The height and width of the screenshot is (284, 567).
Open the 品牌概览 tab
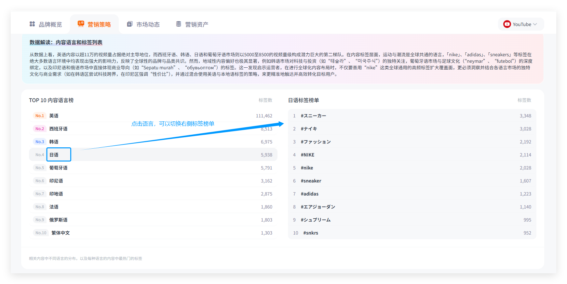coord(50,24)
